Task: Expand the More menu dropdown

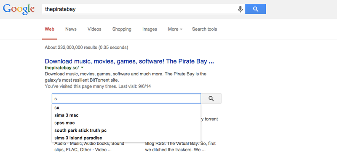Action: tap(175, 29)
